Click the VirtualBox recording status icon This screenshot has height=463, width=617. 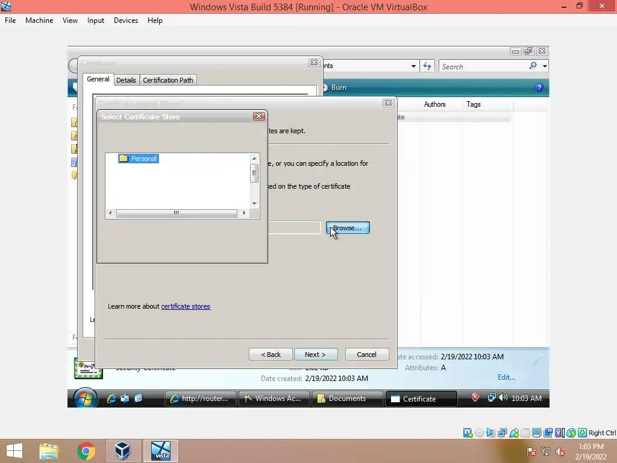(x=548, y=433)
